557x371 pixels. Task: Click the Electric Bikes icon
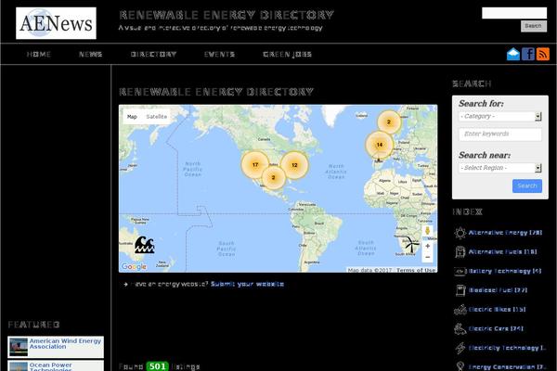pos(460,310)
